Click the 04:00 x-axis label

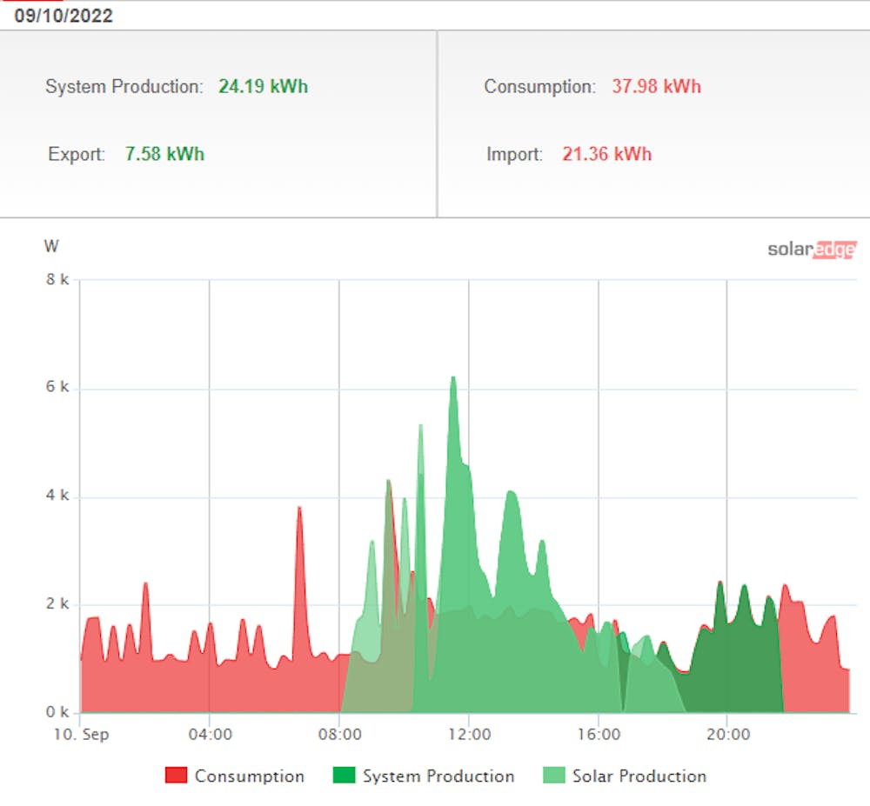[x=211, y=735]
